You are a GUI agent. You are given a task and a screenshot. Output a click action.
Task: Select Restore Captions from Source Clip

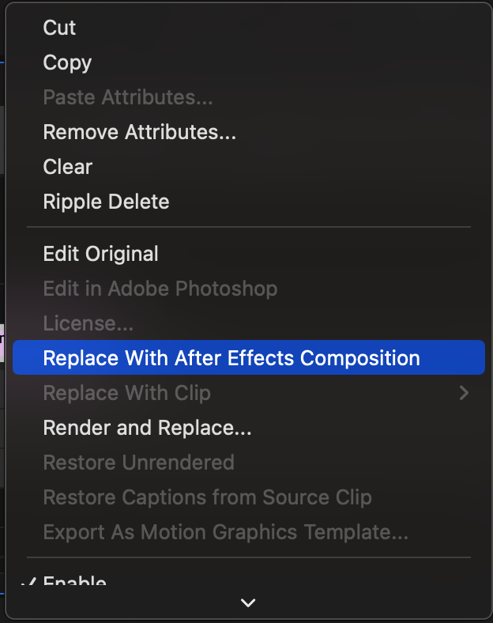pos(207,497)
